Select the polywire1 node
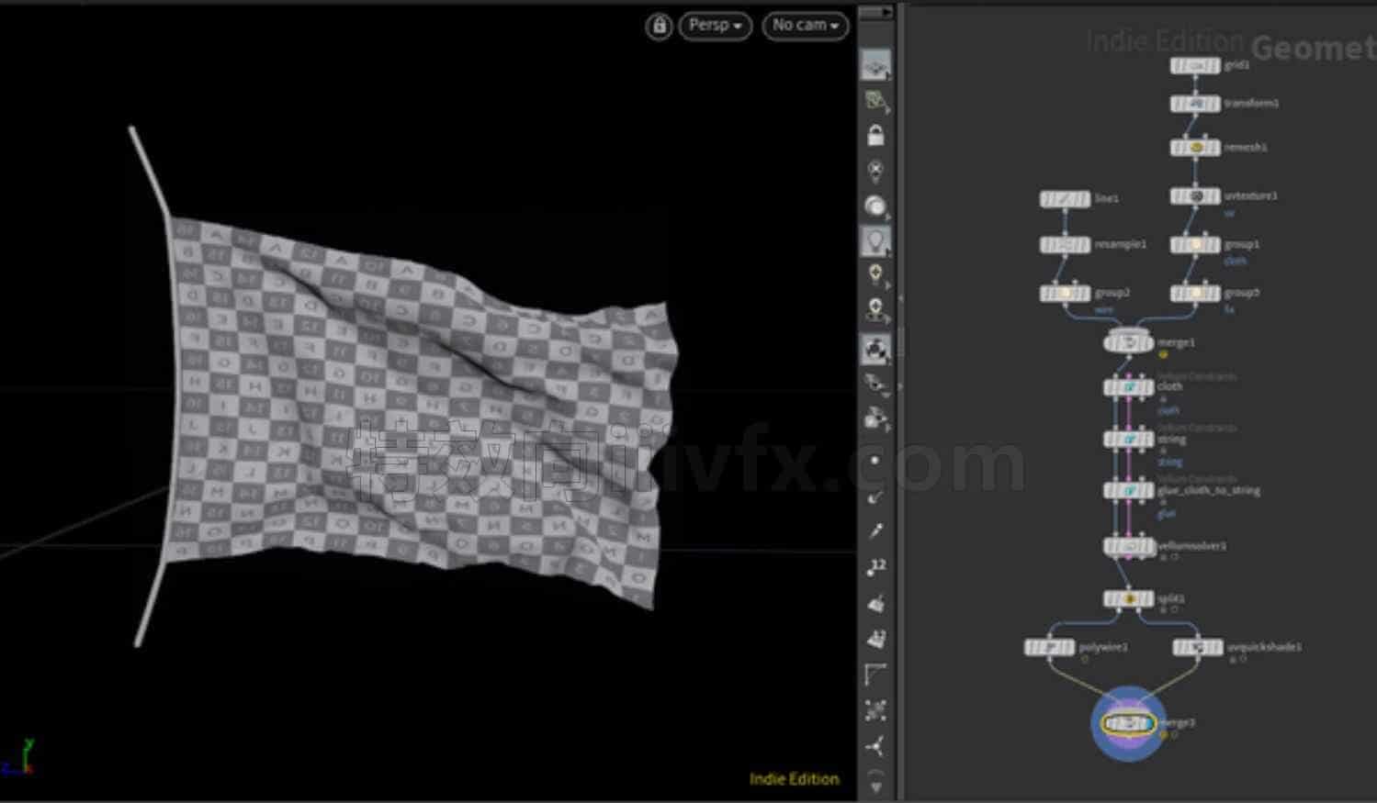This screenshot has width=1377, height=803. pyautogui.click(x=1049, y=648)
